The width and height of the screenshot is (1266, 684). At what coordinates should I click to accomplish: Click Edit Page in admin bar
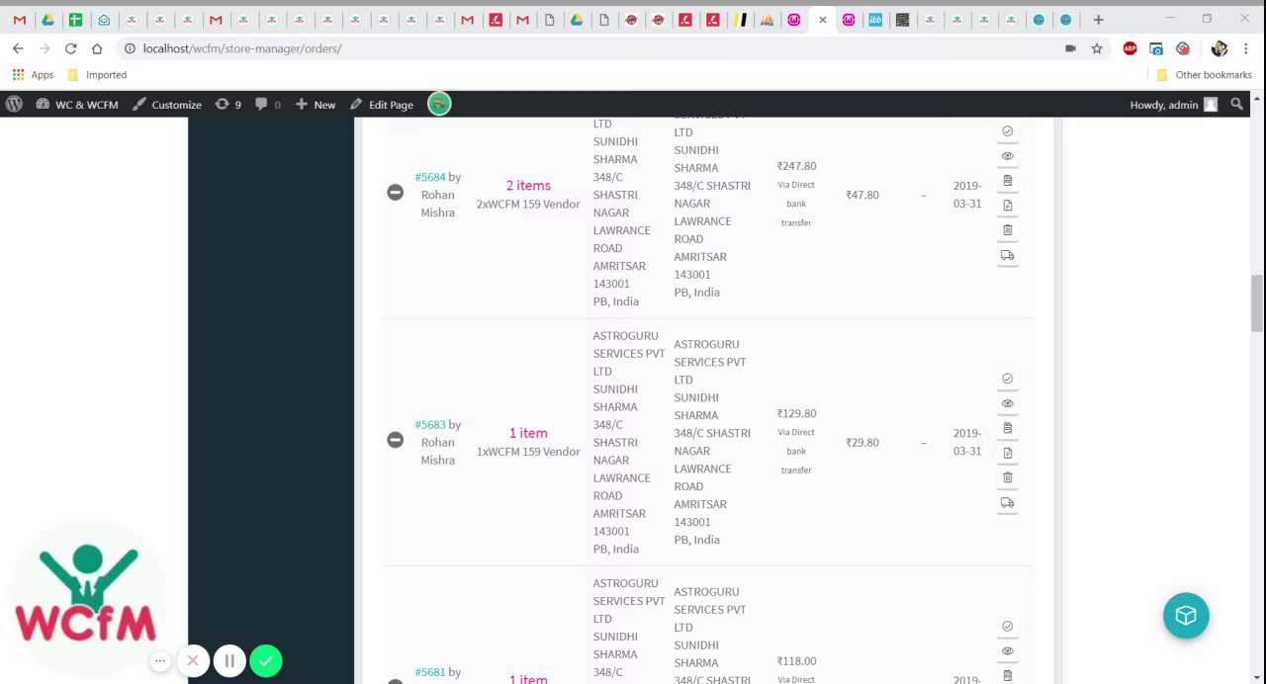click(x=382, y=104)
